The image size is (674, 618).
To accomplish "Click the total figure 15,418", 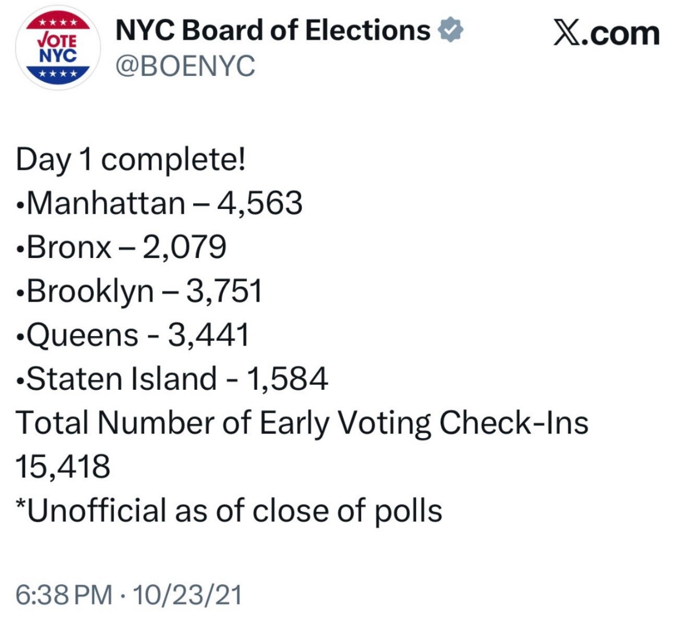I will [62, 467].
